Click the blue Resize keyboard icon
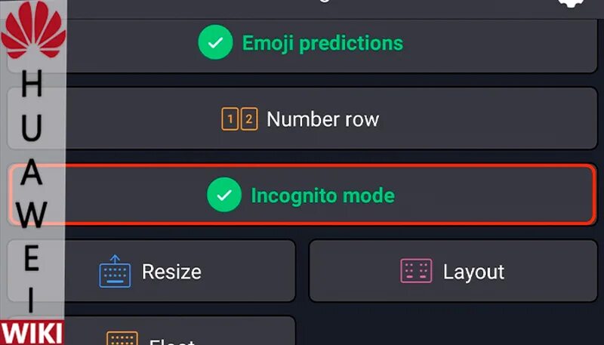This screenshot has height=345, width=604. coord(115,272)
